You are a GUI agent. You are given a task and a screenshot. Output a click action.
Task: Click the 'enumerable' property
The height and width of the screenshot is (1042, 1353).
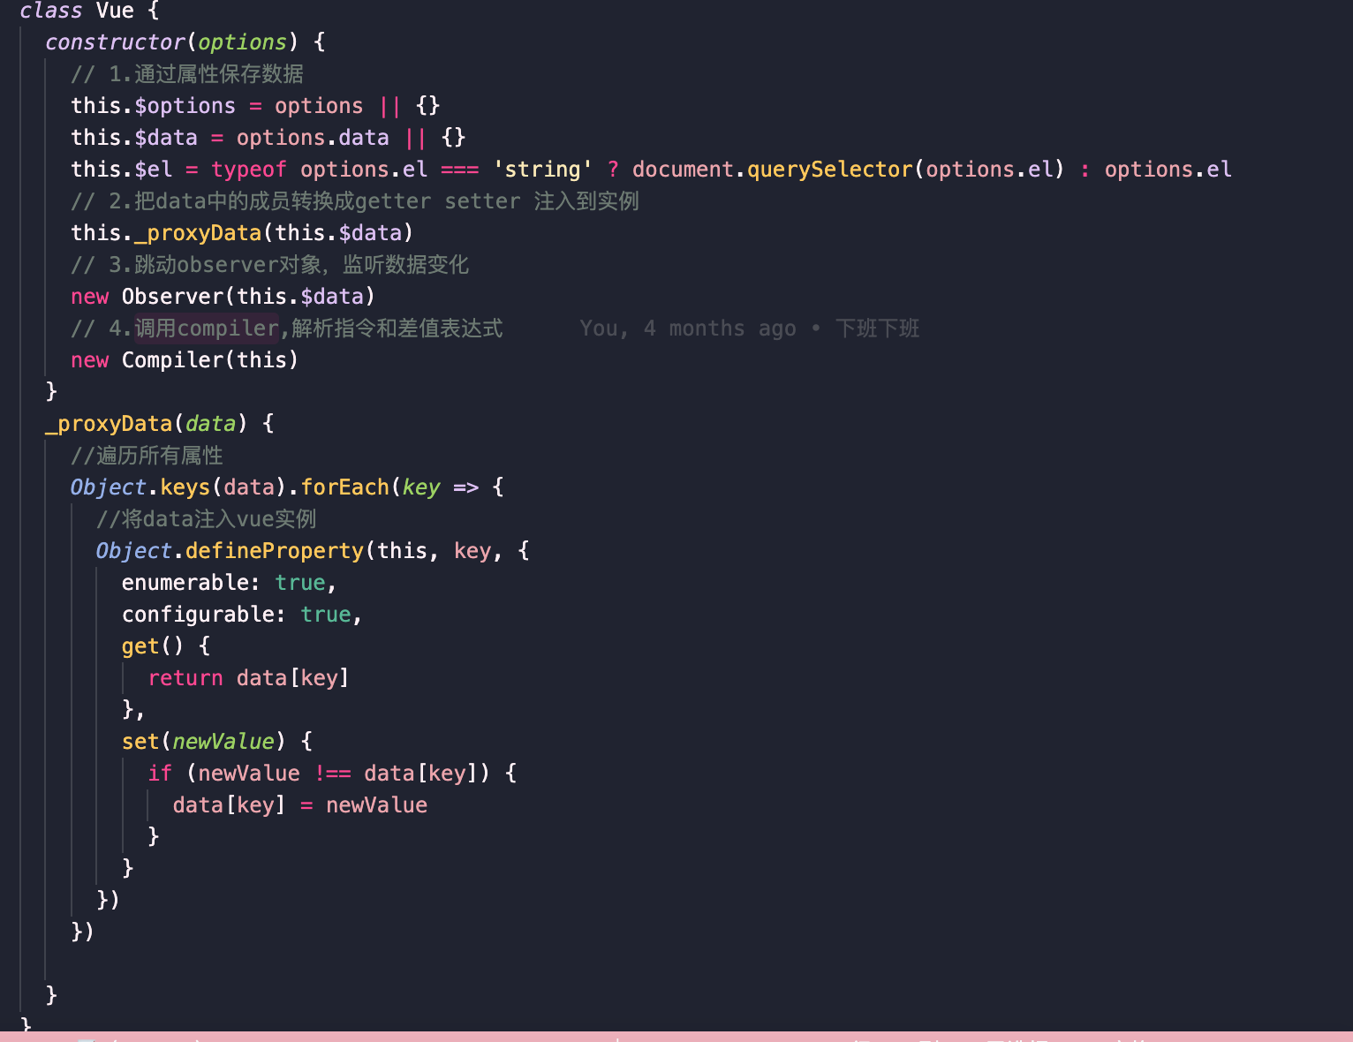pos(185,583)
